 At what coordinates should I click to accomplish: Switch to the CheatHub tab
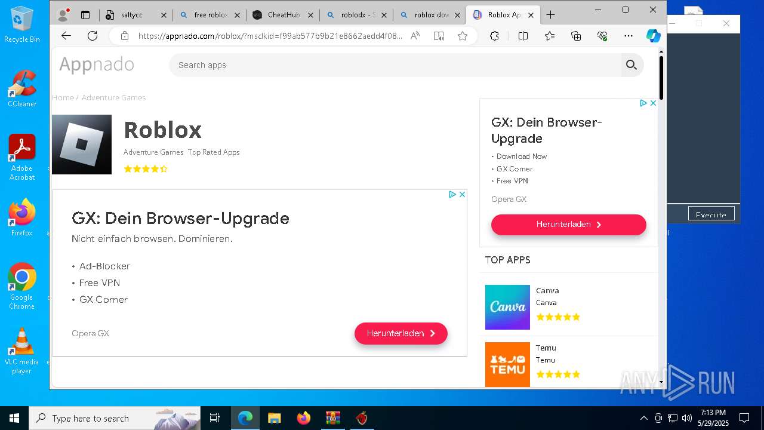284,15
